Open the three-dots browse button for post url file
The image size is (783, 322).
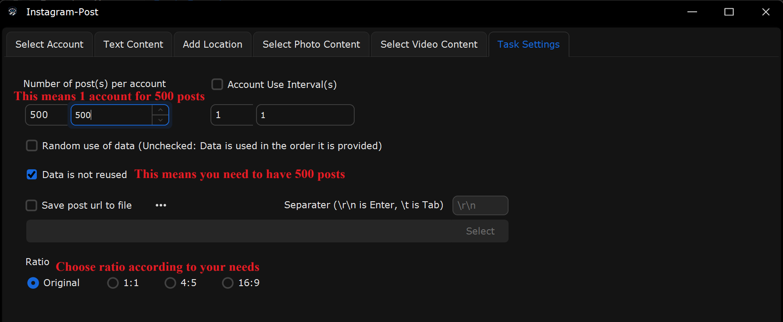click(x=161, y=205)
